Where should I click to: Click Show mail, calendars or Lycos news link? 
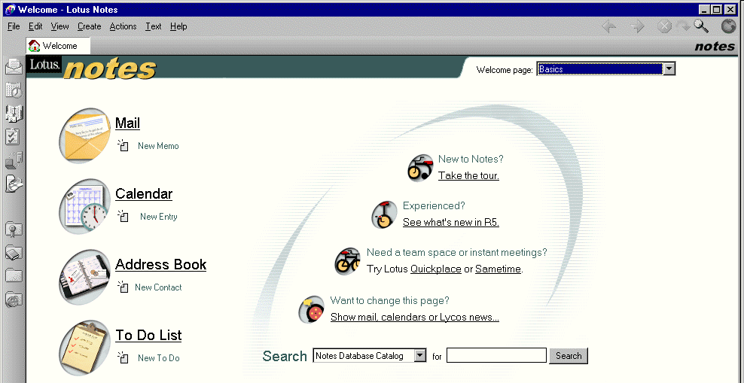[x=415, y=317]
